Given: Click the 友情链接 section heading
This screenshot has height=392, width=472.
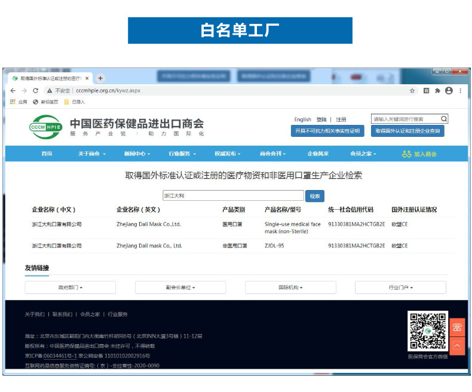Looking at the screenshot, I should coord(36,268).
